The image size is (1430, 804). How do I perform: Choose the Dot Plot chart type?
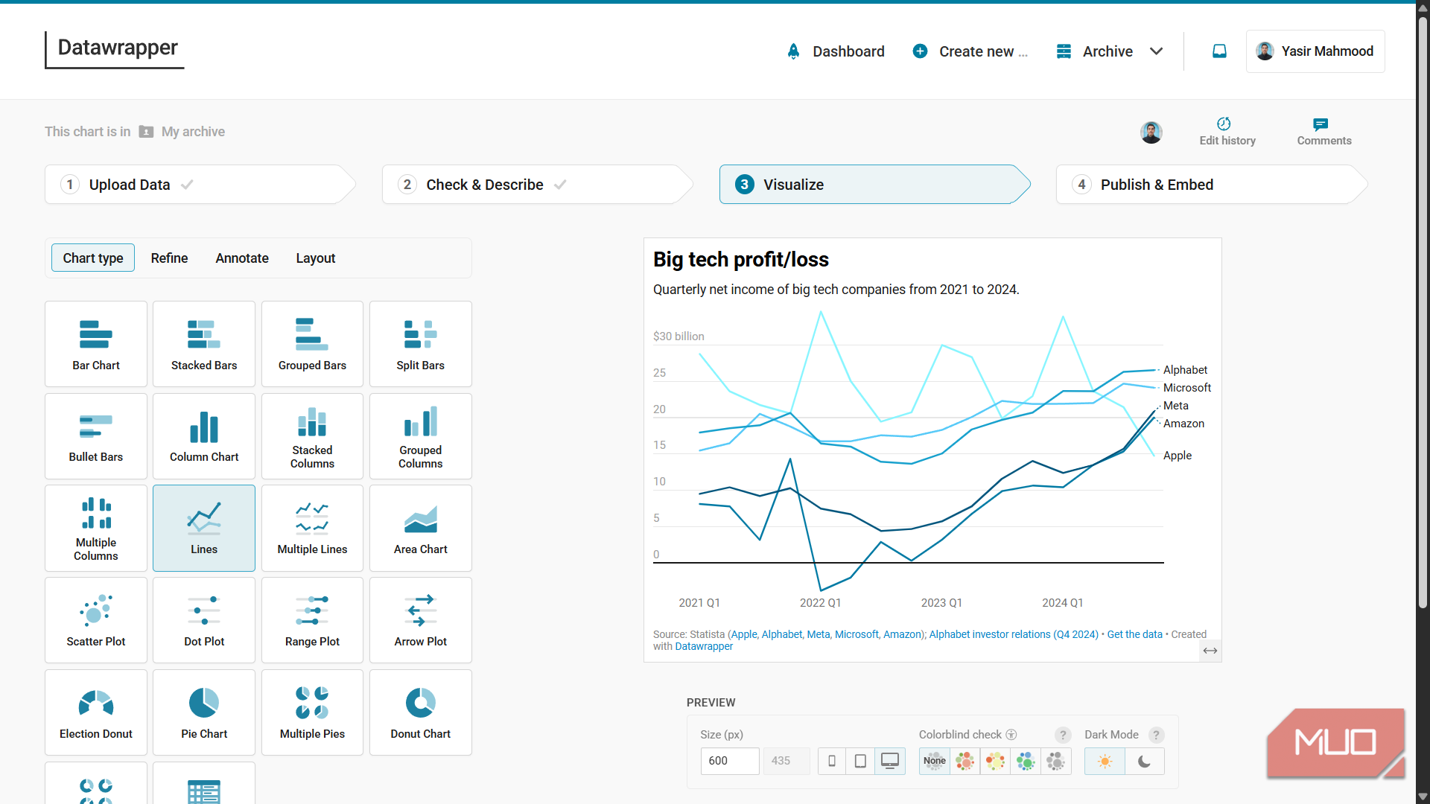point(204,620)
